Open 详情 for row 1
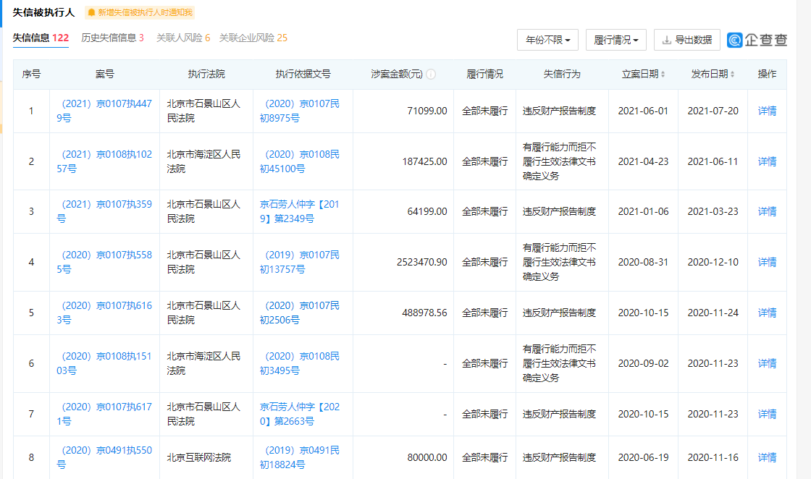Screen dimensions: 811x479 [767, 111]
